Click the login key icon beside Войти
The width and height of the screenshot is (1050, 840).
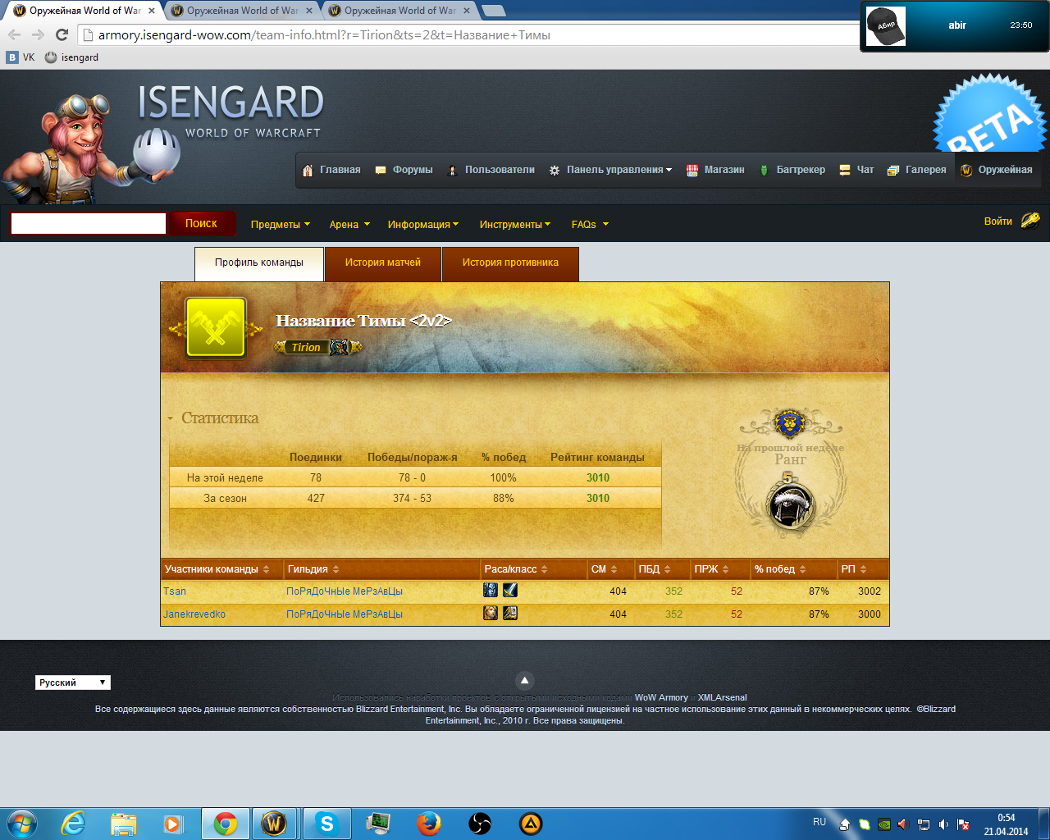(x=1030, y=220)
